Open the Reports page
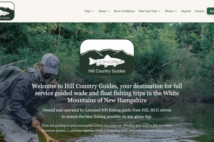Image resolution: width=214 pixels, height=142 pixels. pyautogui.click(x=186, y=11)
